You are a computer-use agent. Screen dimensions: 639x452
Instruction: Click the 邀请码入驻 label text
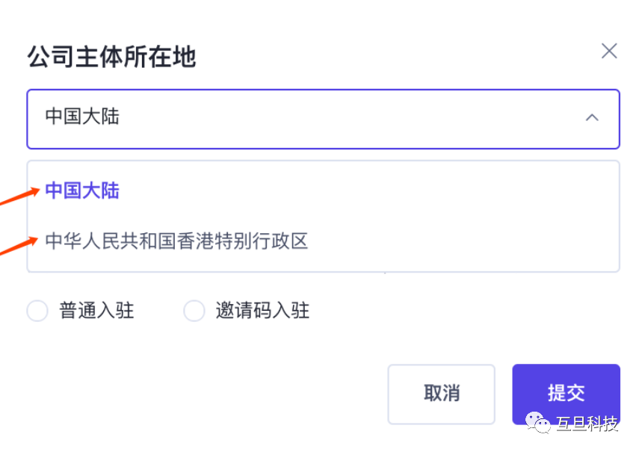[262, 311]
